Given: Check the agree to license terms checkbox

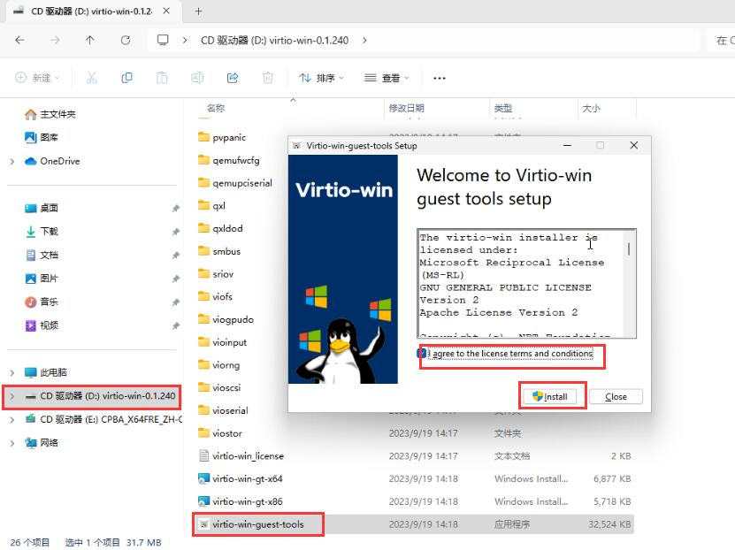Looking at the screenshot, I should (424, 354).
